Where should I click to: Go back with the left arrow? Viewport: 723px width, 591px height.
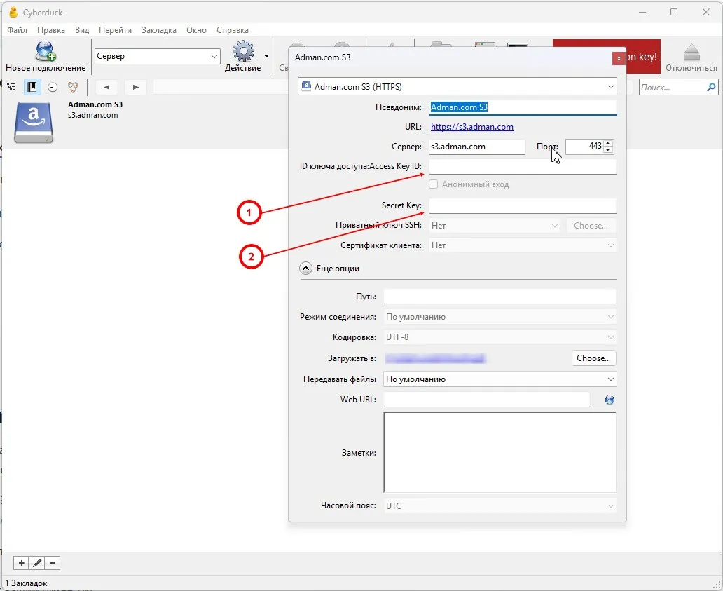106,87
